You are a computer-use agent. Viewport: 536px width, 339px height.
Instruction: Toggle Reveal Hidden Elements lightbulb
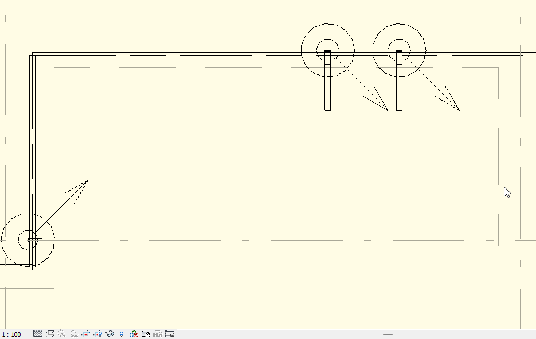[x=122, y=334]
